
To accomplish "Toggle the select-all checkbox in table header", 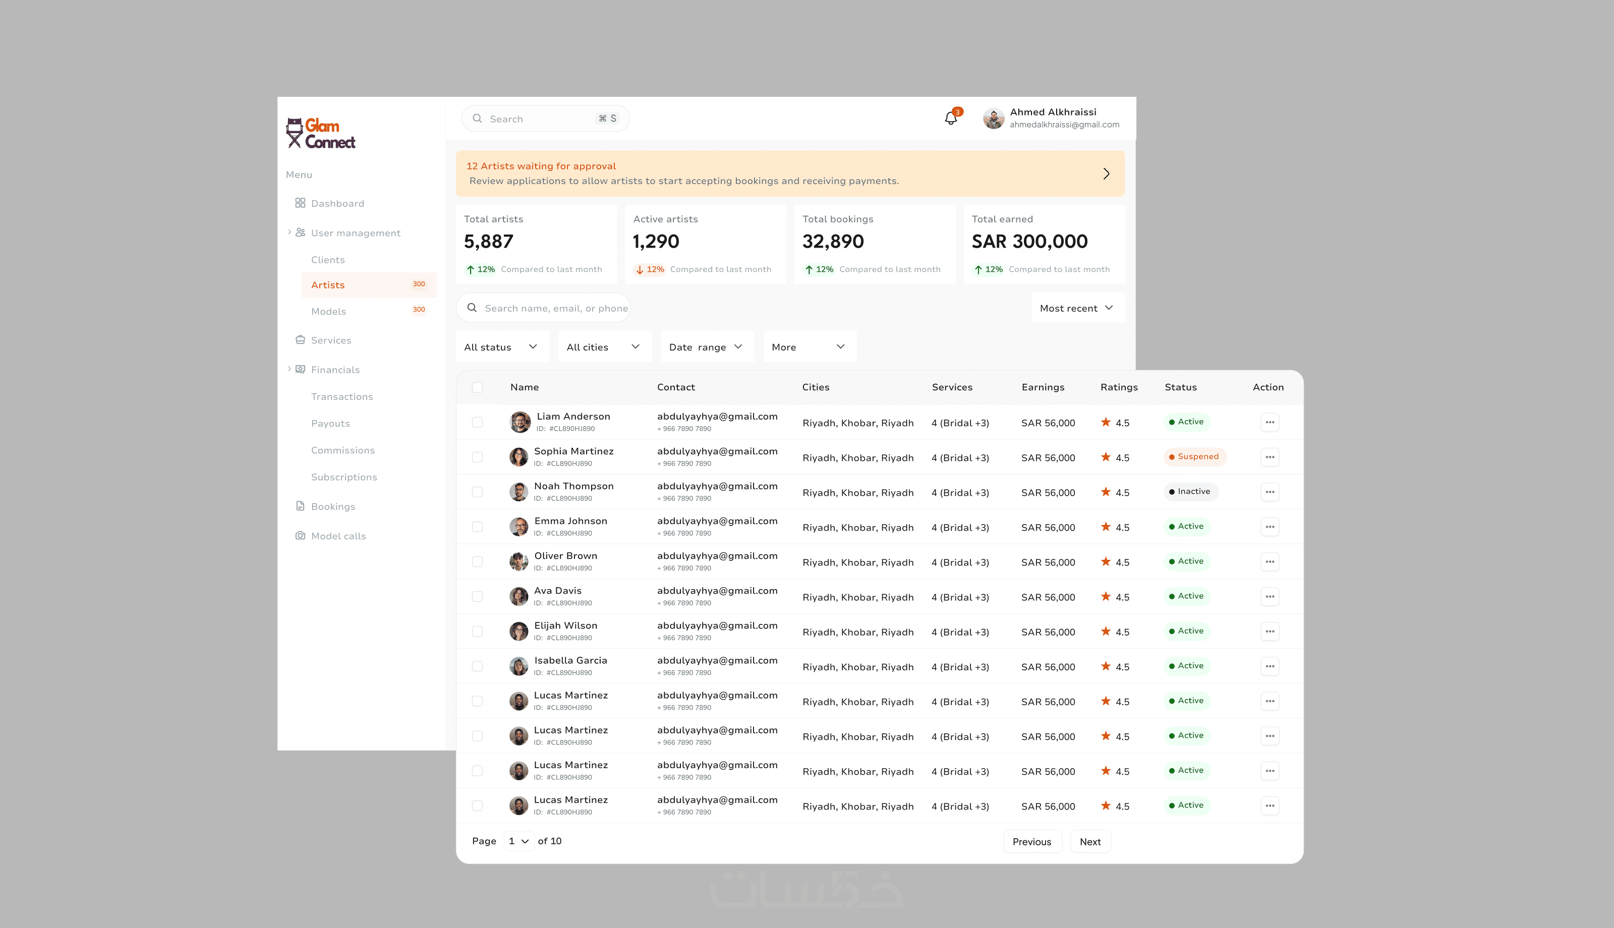I will pos(477,387).
